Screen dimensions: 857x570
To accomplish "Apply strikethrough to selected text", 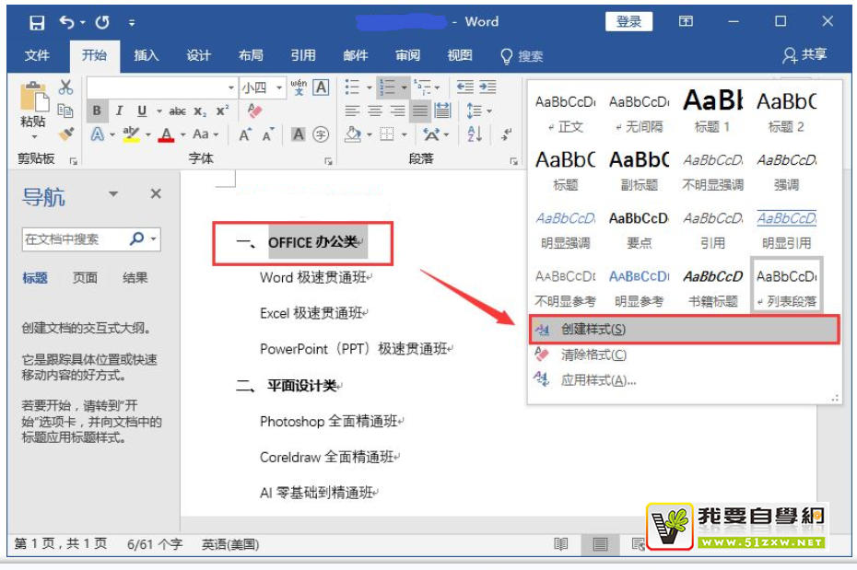I will pyautogui.click(x=178, y=111).
